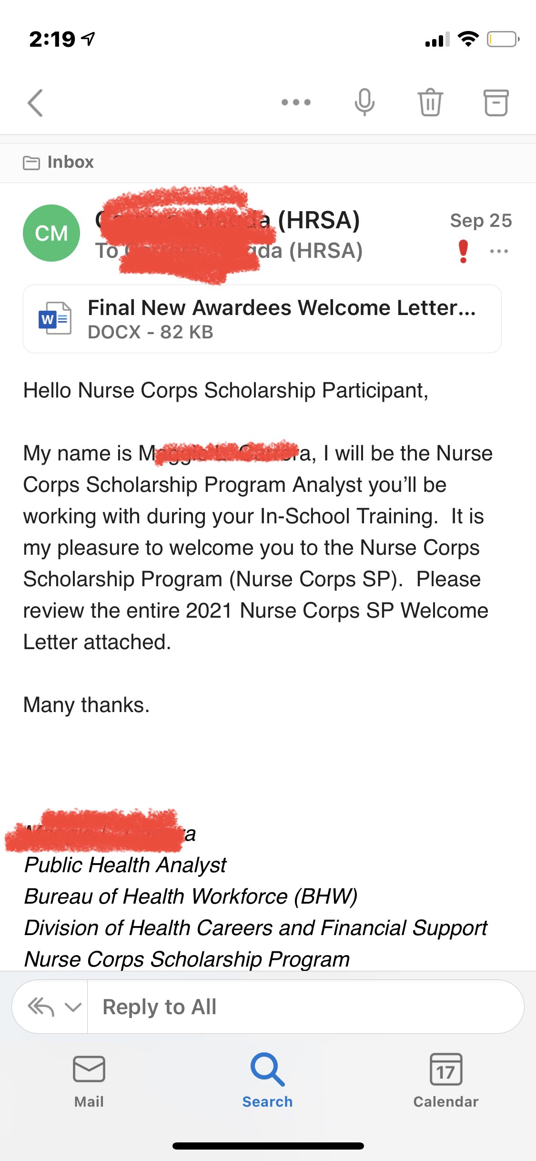Open message options ellipsis below Sep 25
This screenshot has width=536, height=1161.
(x=499, y=251)
